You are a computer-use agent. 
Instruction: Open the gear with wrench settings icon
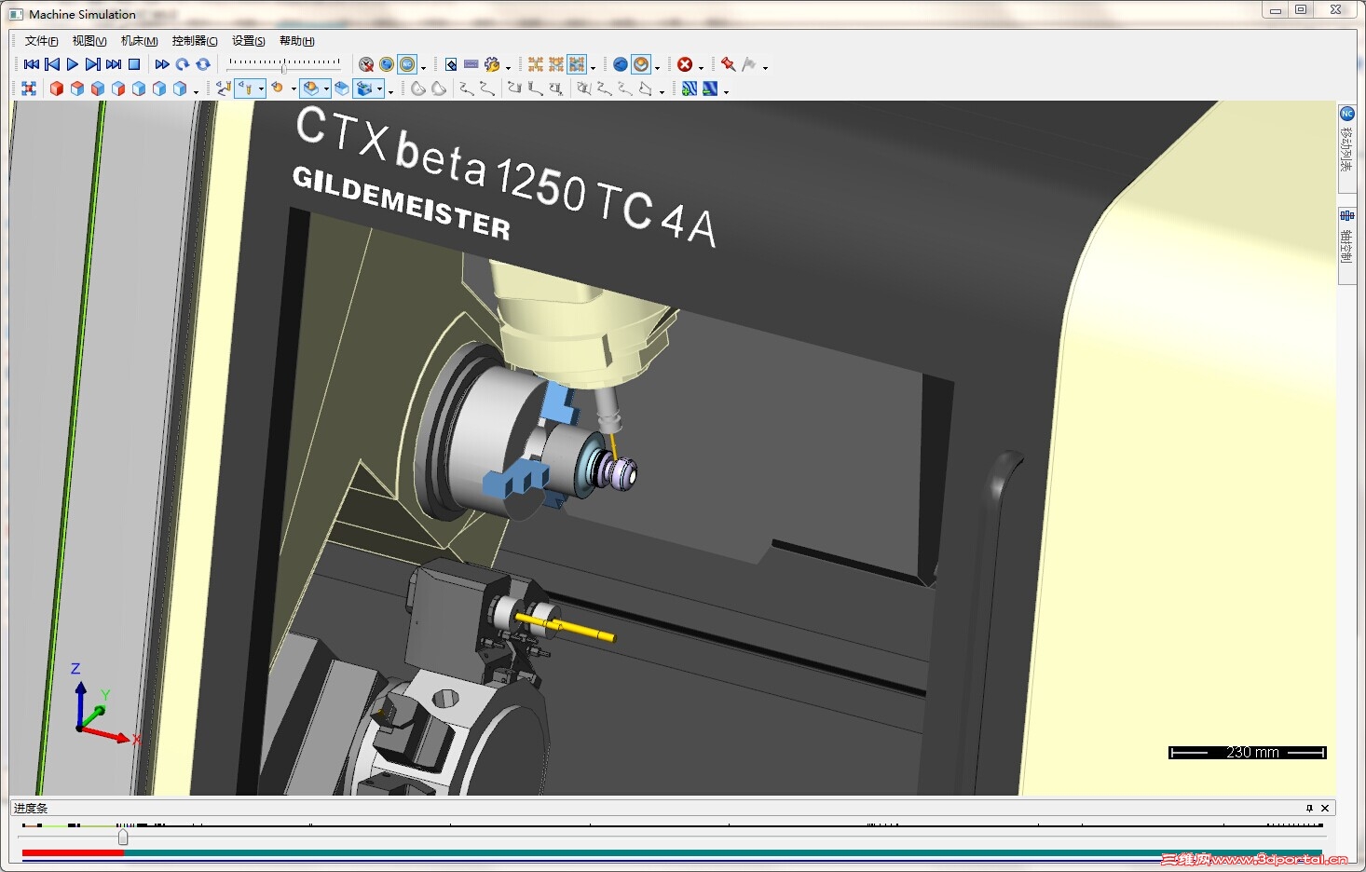point(492,64)
